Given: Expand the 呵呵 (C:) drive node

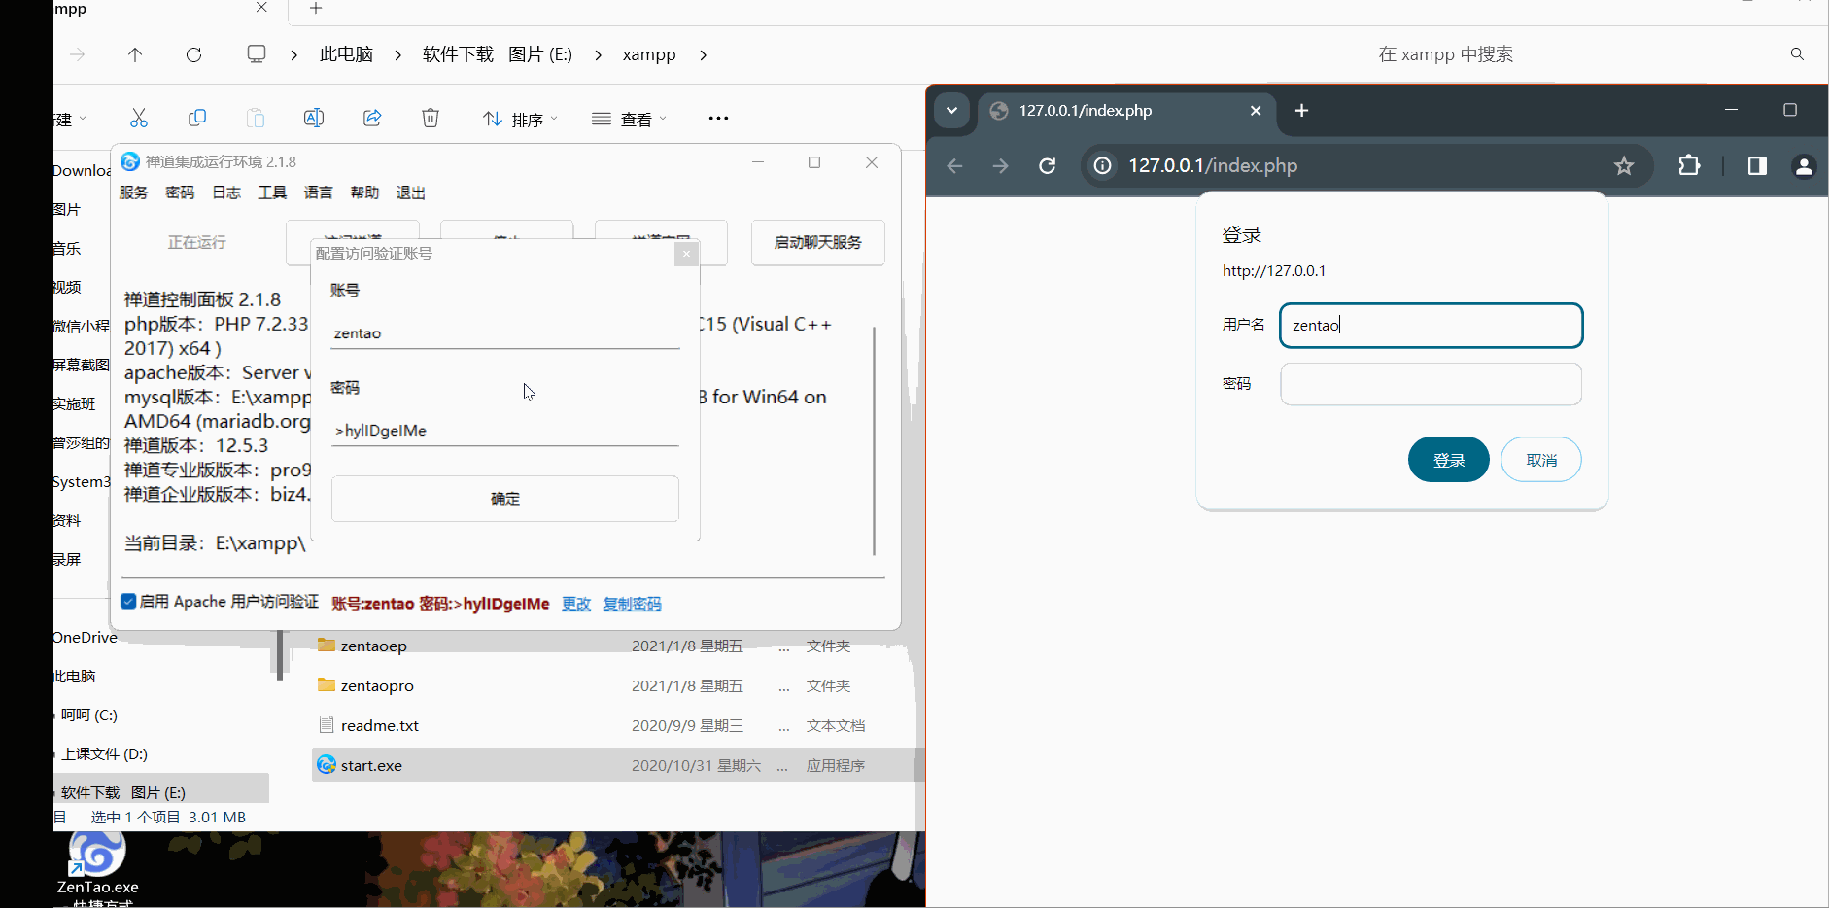Looking at the screenshot, I should [55, 716].
